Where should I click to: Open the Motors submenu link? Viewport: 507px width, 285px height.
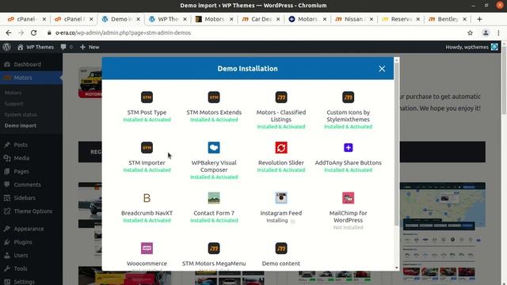[13, 93]
